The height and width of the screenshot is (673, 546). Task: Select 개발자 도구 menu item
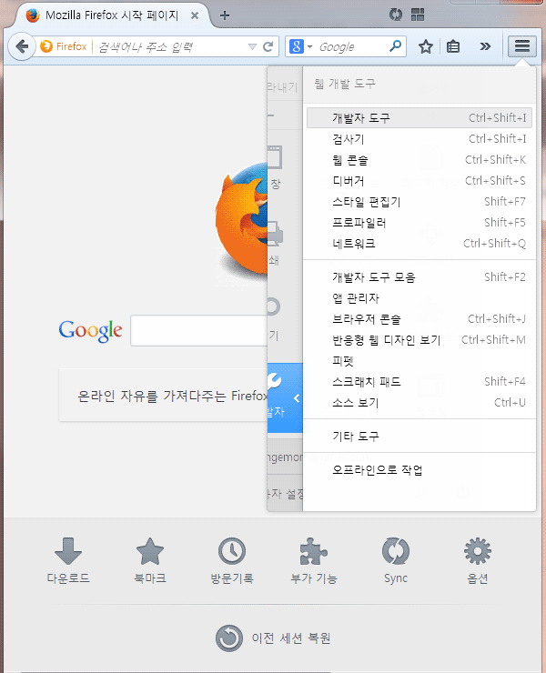tap(420, 117)
